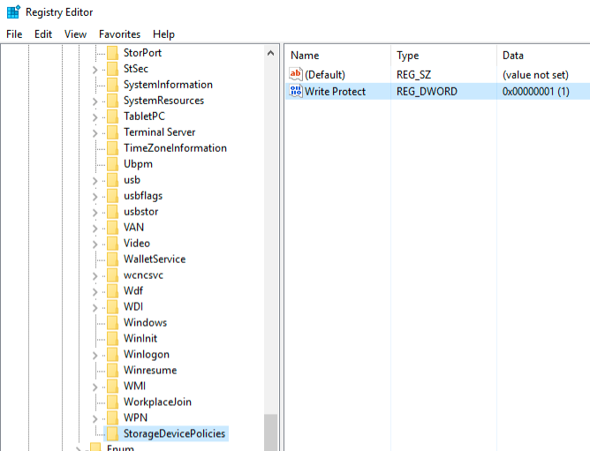Click the (Default) string value icon
This screenshot has height=451, width=590.
coord(296,75)
